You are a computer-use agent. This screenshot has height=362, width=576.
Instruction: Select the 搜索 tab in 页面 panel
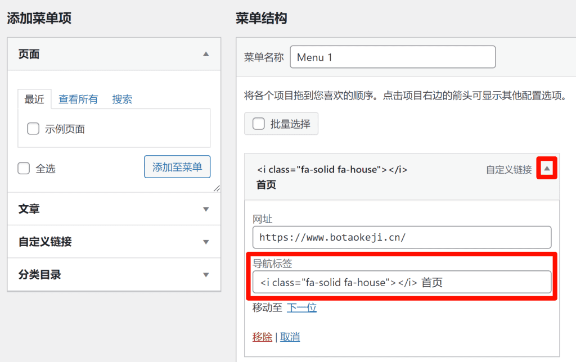coord(122,99)
